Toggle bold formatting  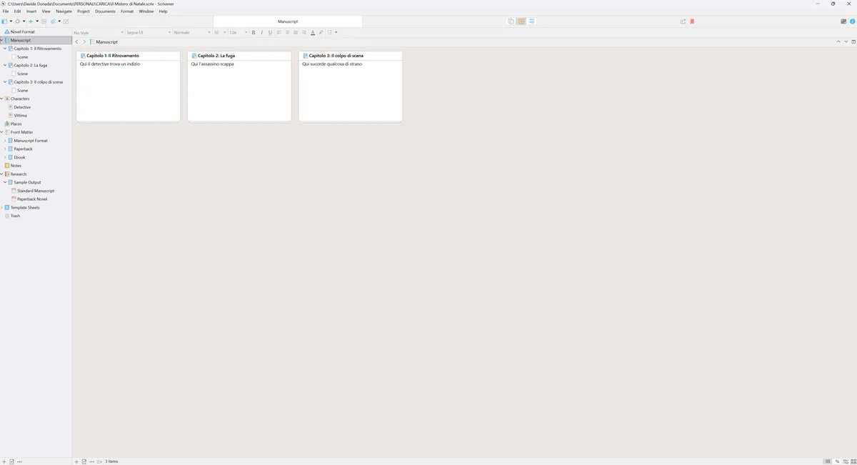[254, 32]
